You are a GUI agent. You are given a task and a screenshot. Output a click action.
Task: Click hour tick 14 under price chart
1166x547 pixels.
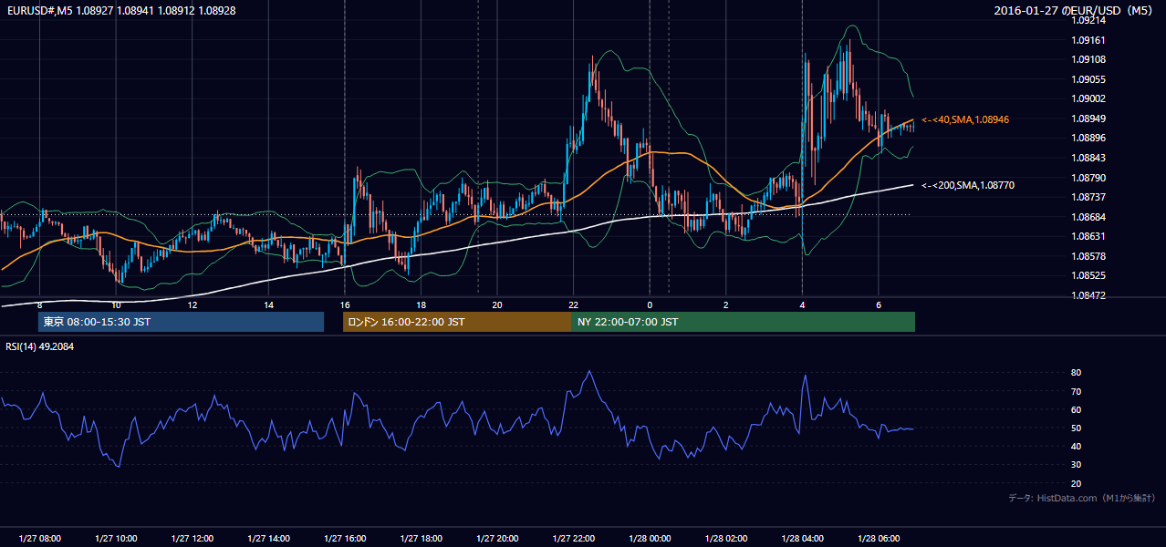click(x=268, y=304)
